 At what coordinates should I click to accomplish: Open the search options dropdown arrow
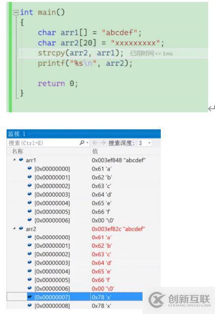pos(87,143)
